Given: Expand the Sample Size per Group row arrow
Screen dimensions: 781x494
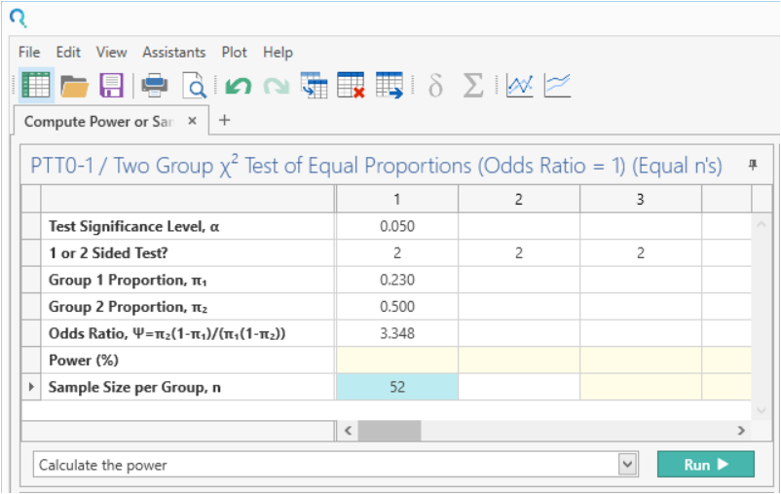Looking at the screenshot, I should (x=31, y=387).
